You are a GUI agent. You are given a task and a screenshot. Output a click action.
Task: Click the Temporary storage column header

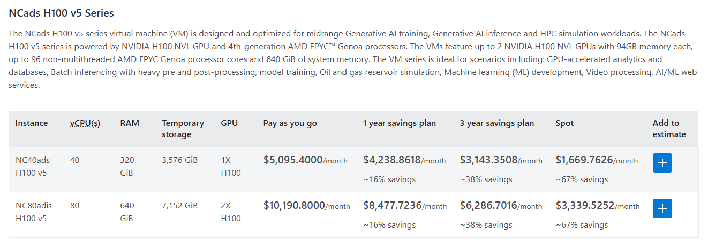(x=183, y=129)
